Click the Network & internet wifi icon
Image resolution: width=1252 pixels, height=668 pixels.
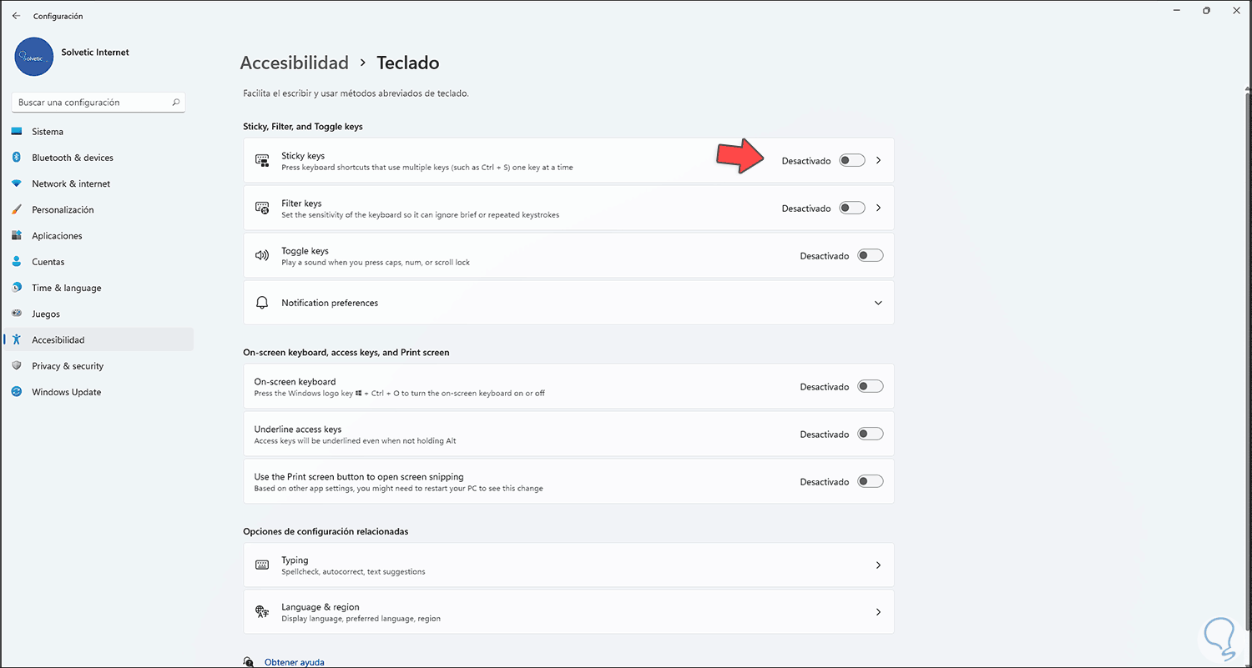pos(17,183)
